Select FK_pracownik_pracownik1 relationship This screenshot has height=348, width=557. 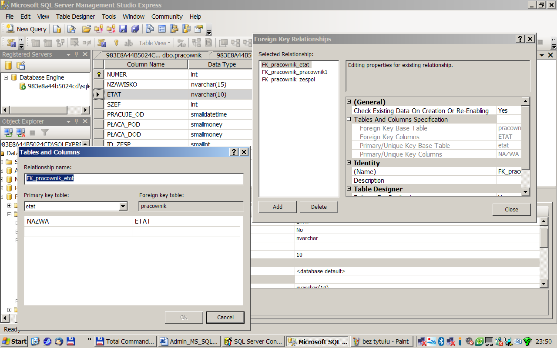[295, 72]
